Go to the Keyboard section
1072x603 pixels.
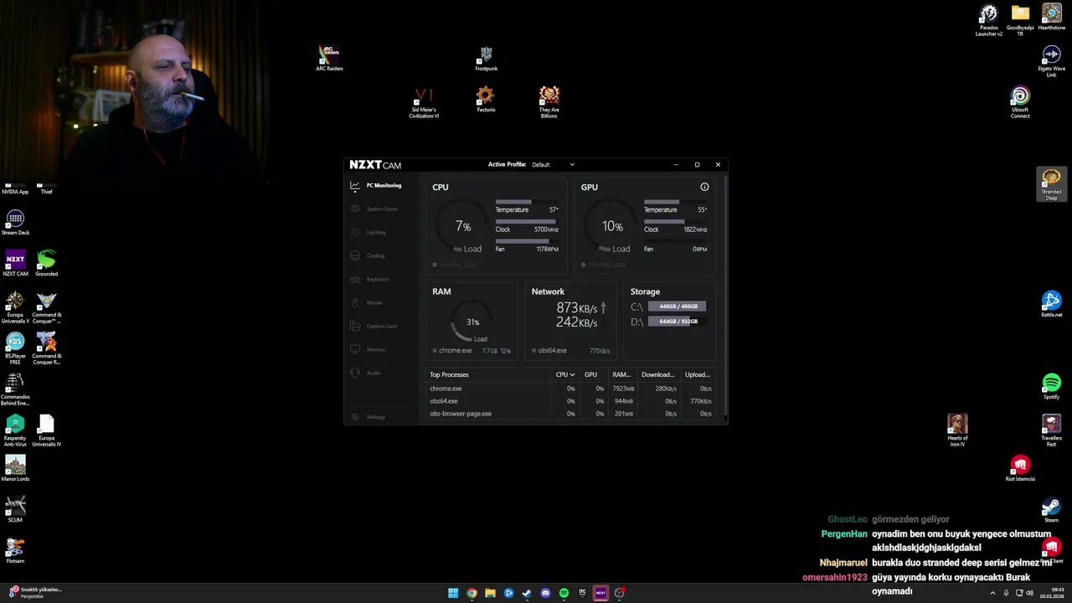coord(369,279)
